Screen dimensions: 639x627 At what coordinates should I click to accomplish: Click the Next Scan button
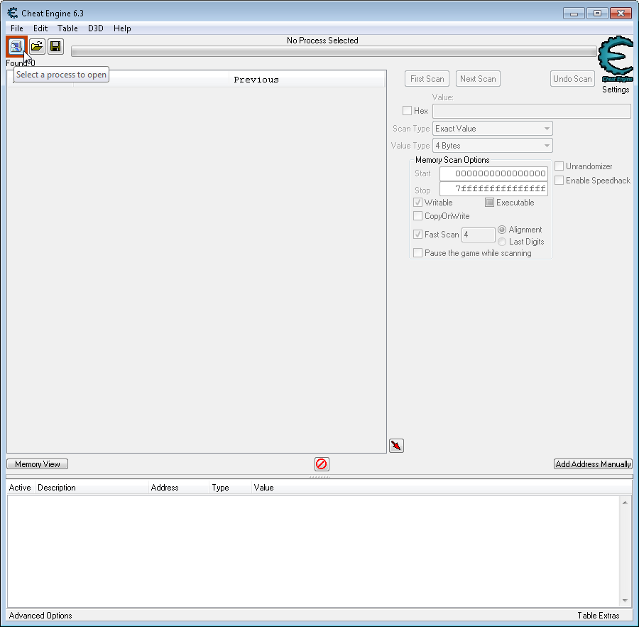[x=478, y=79]
